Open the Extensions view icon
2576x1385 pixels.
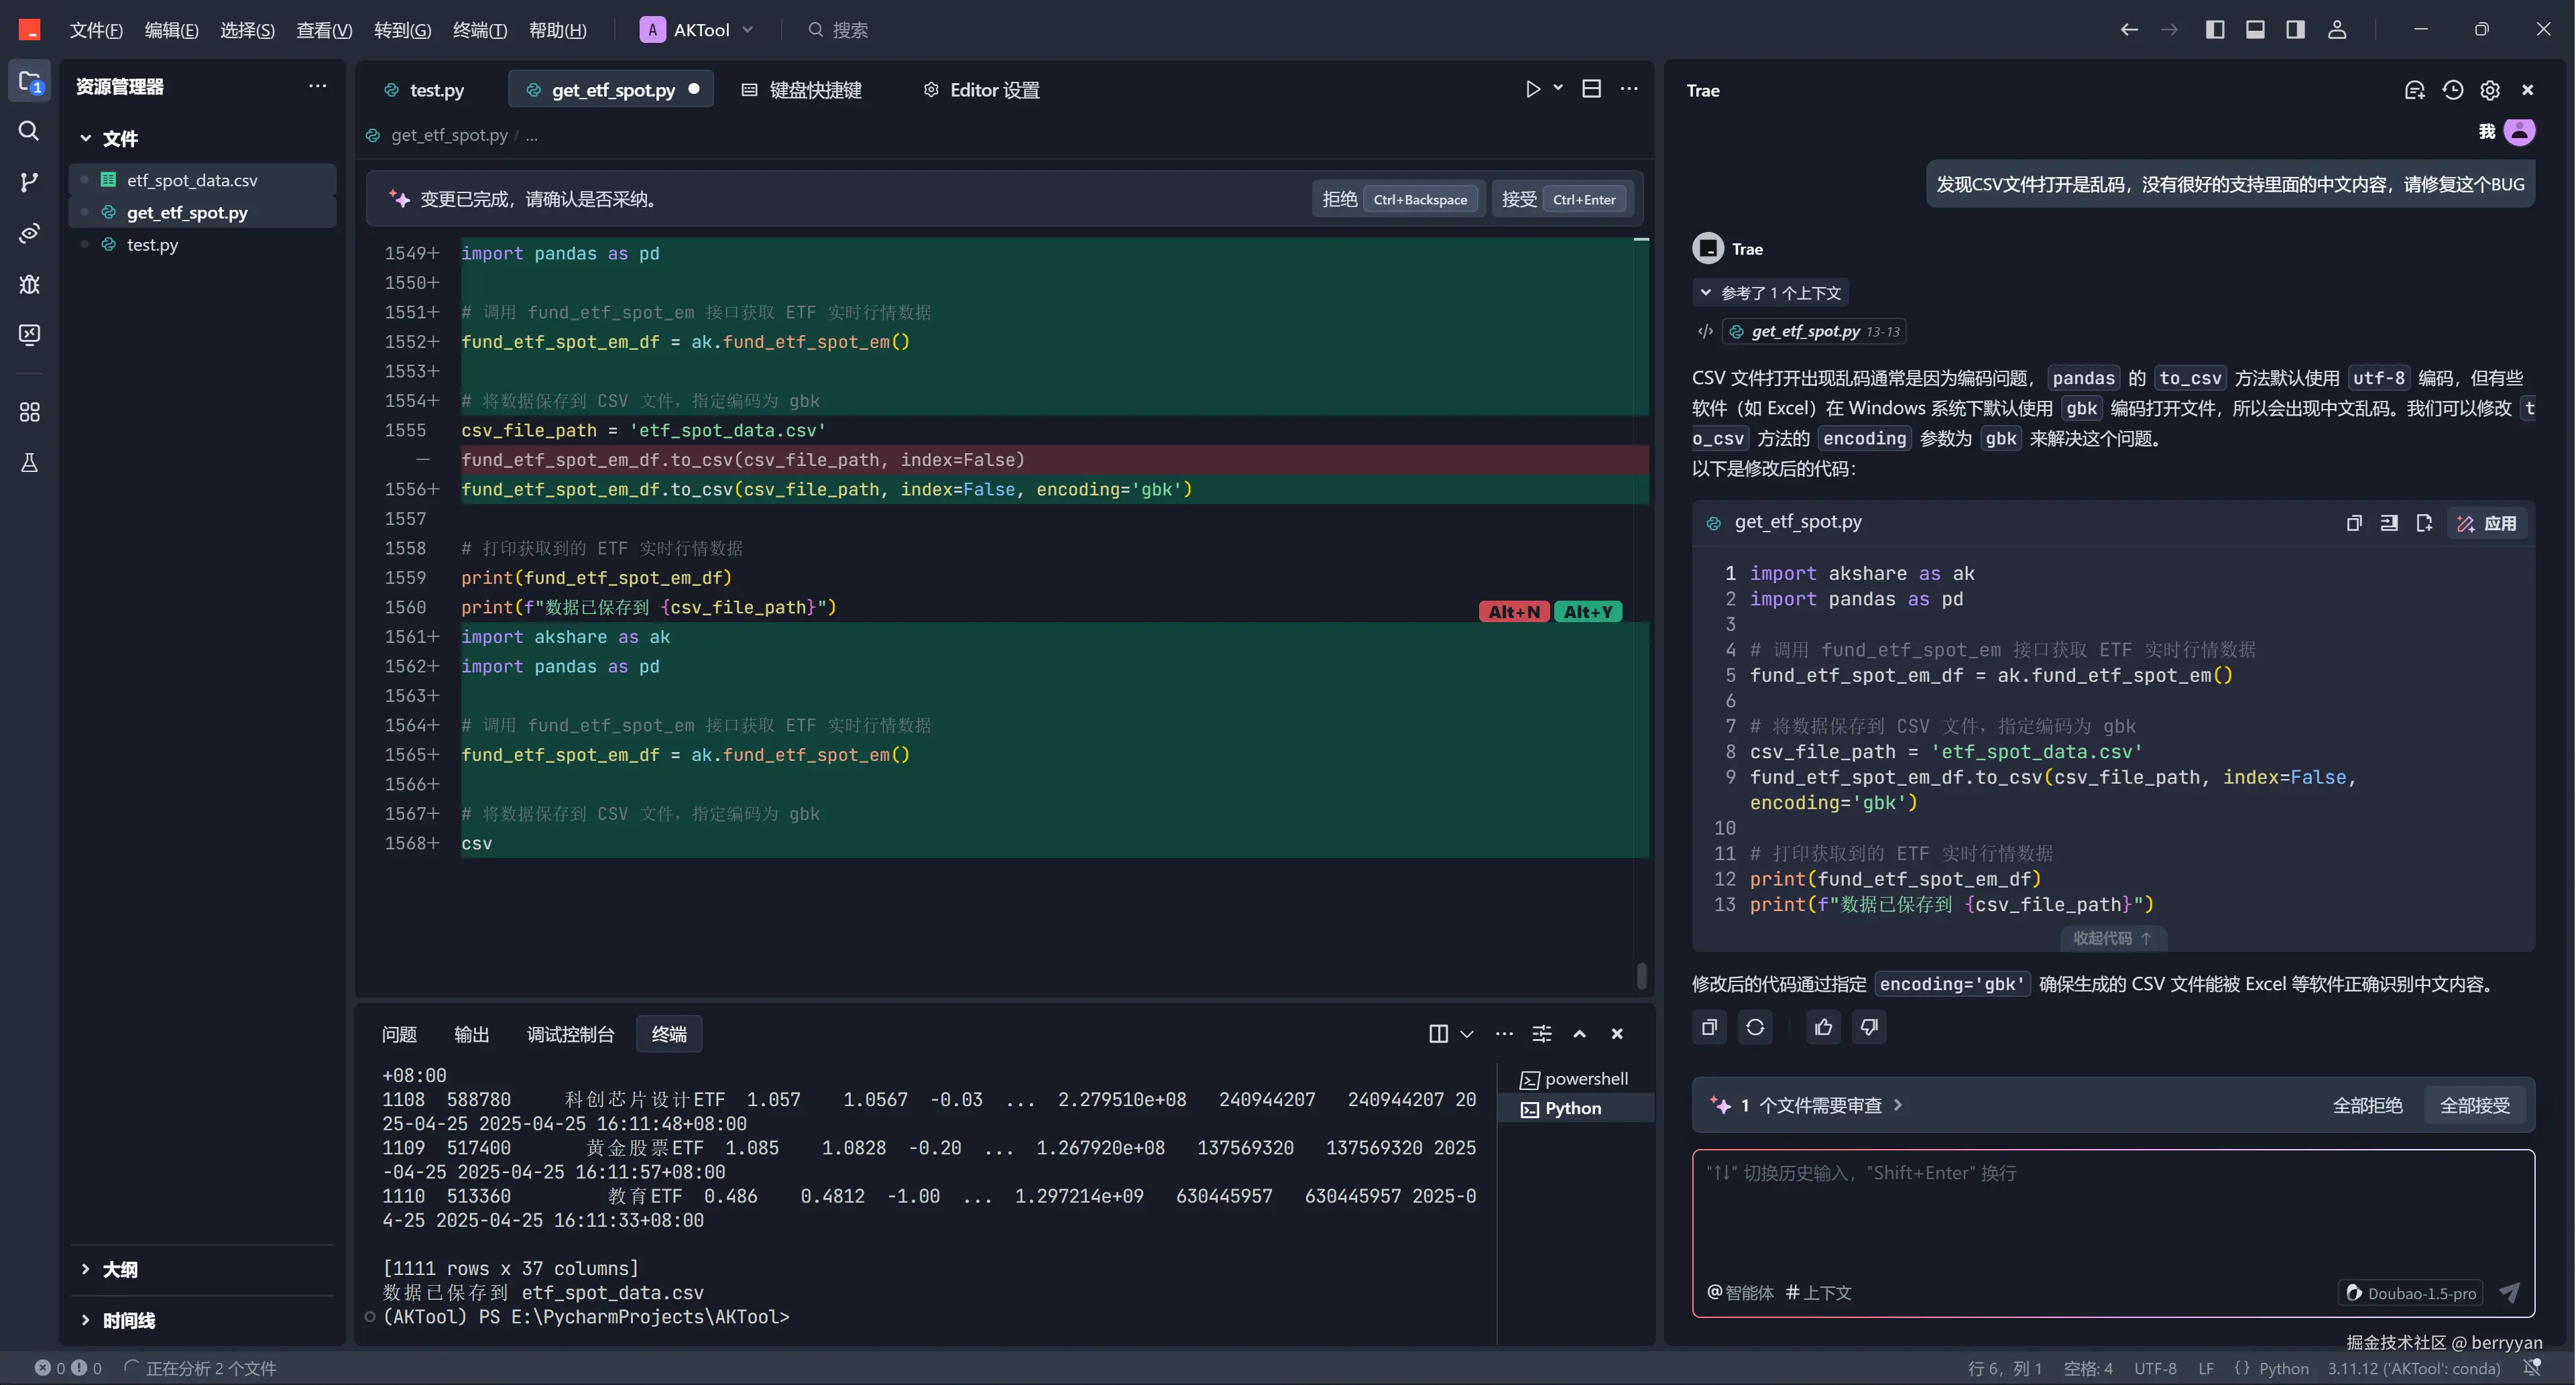pyautogui.click(x=29, y=412)
